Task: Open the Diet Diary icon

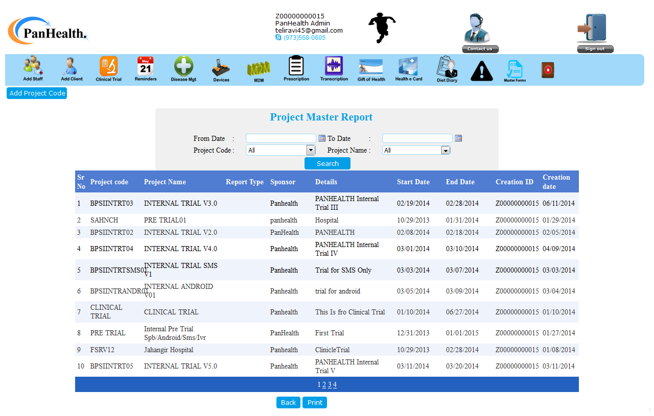Action: (447, 69)
